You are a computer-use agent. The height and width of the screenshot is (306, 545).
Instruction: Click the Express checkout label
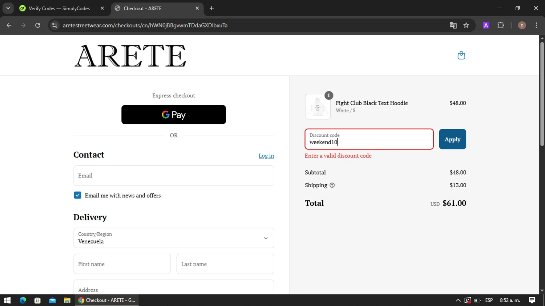pos(174,95)
